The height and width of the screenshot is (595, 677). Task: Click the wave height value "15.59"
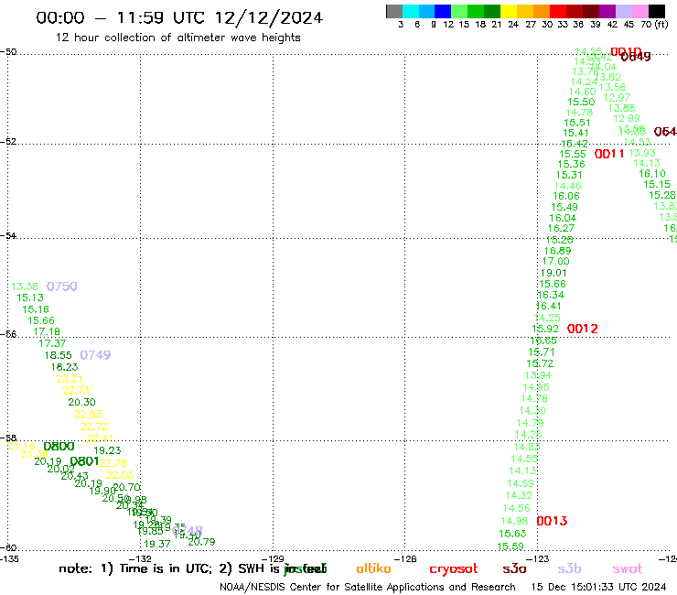coord(510,546)
